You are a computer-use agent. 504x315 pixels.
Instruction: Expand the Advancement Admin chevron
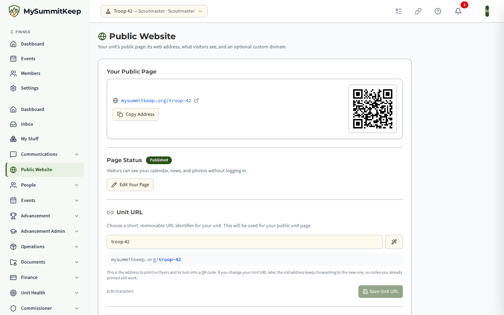(x=77, y=231)
